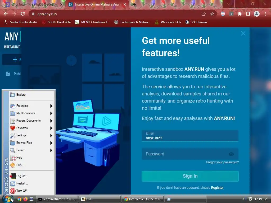Click the volume icon in system tray

coord(243,199)
